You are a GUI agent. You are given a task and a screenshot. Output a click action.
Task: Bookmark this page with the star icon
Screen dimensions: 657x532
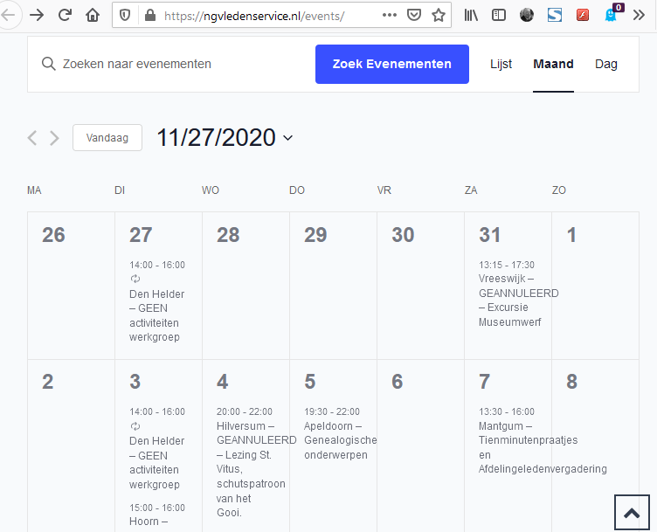pyautogui.click(x=439, y=15)
